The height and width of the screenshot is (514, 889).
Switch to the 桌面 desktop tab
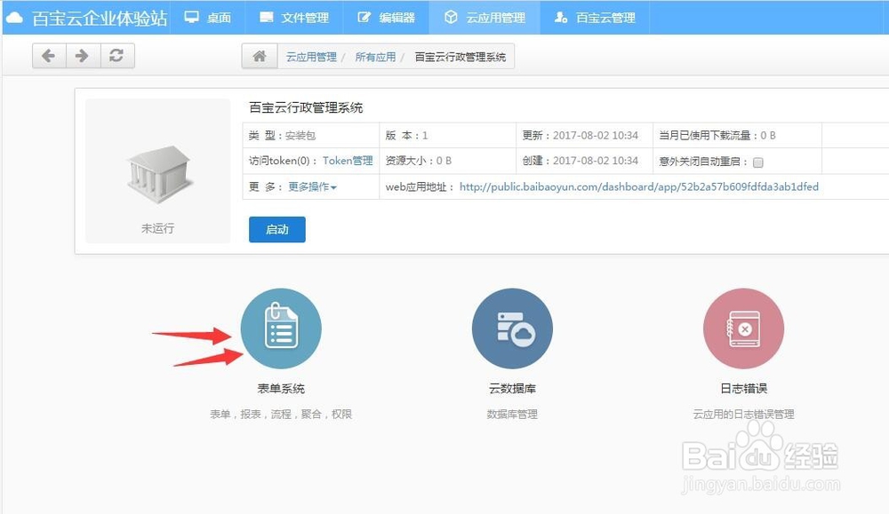[x=209, y=16]
